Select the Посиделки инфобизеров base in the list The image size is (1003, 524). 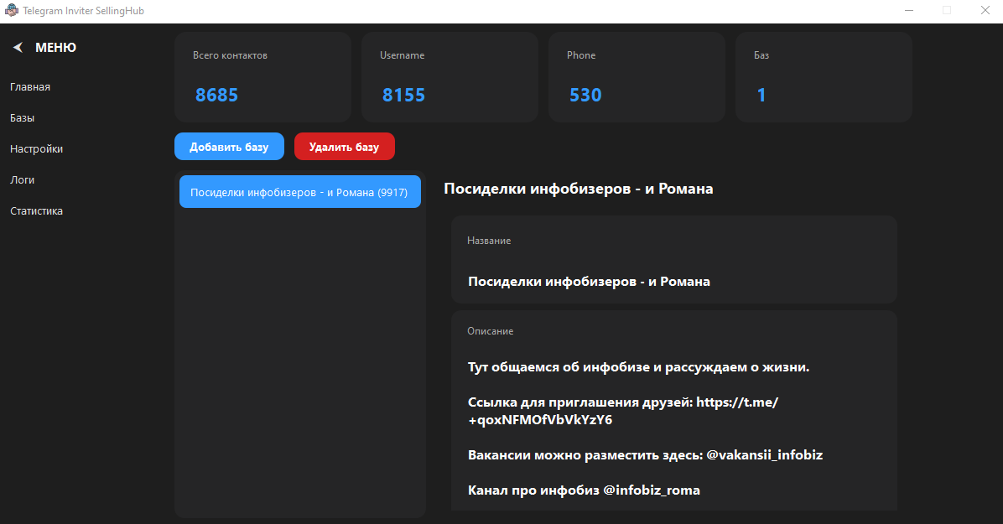(x=299, y=192)
